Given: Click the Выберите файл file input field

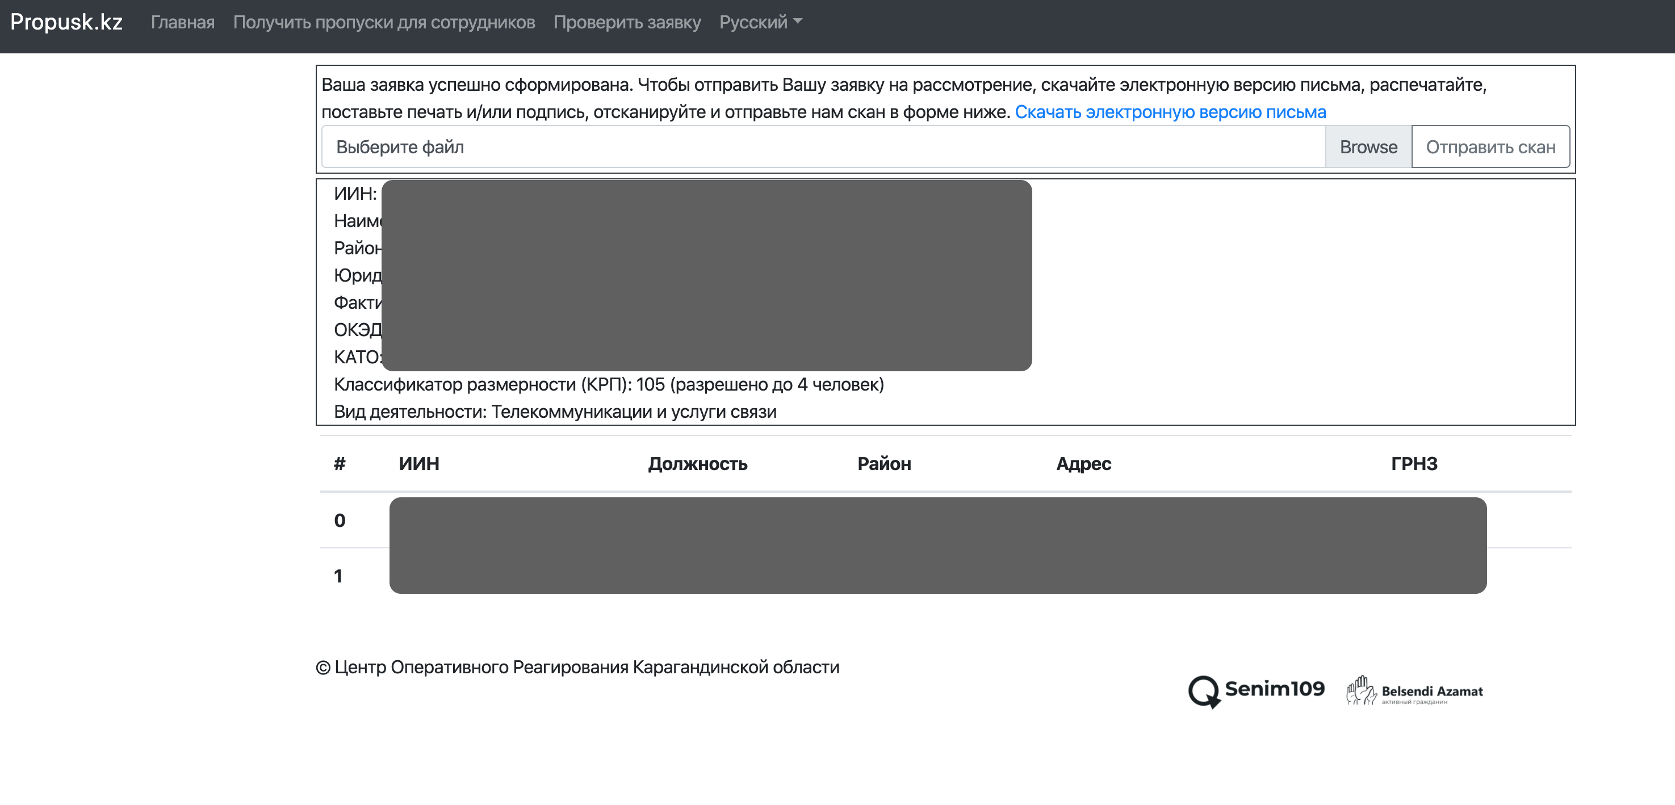Looking at the screenshot, I should [x=824, y=147].
